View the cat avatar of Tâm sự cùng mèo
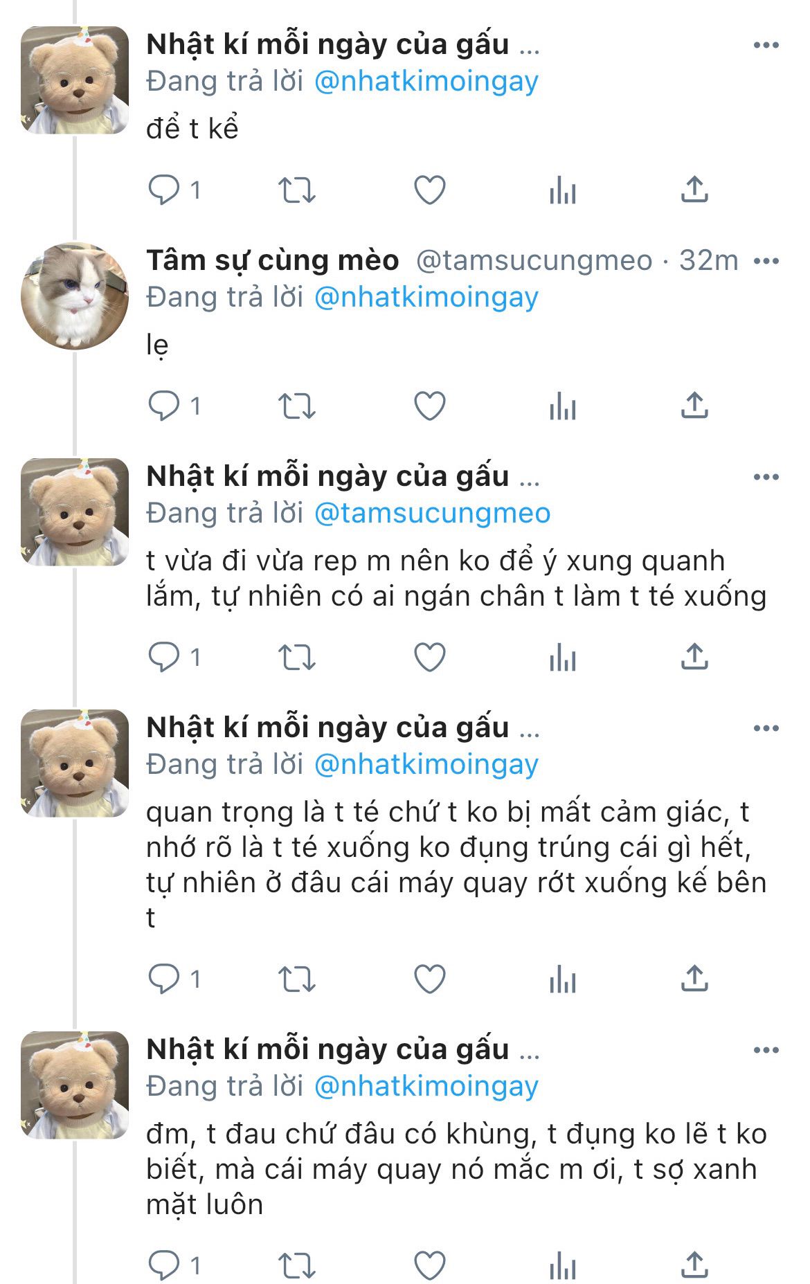 (x=75, y=296)
